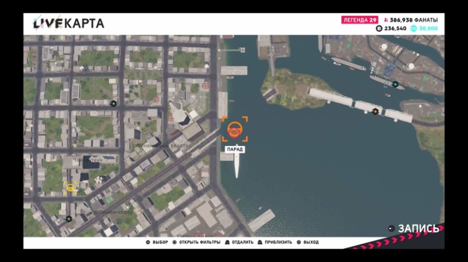Zoom in using ПРИБЛИЗИТЬ
This screenshot has width=468, height=262.
tap(275, 242)
